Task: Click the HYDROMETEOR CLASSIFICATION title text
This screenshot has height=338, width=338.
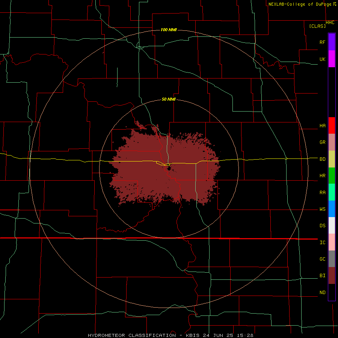Action: point(132,335)
